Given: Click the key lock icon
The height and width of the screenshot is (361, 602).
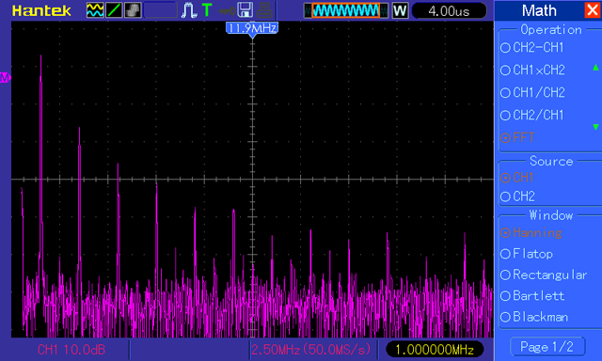Looking at the screenshot, I should point(227,10).
